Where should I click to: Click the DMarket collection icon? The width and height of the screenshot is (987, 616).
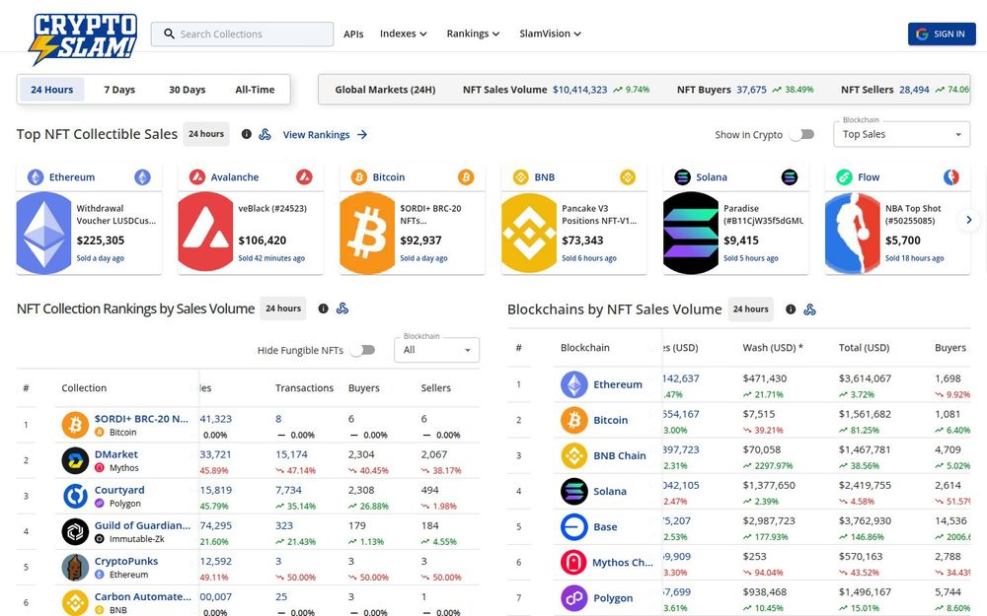point(75,460)
